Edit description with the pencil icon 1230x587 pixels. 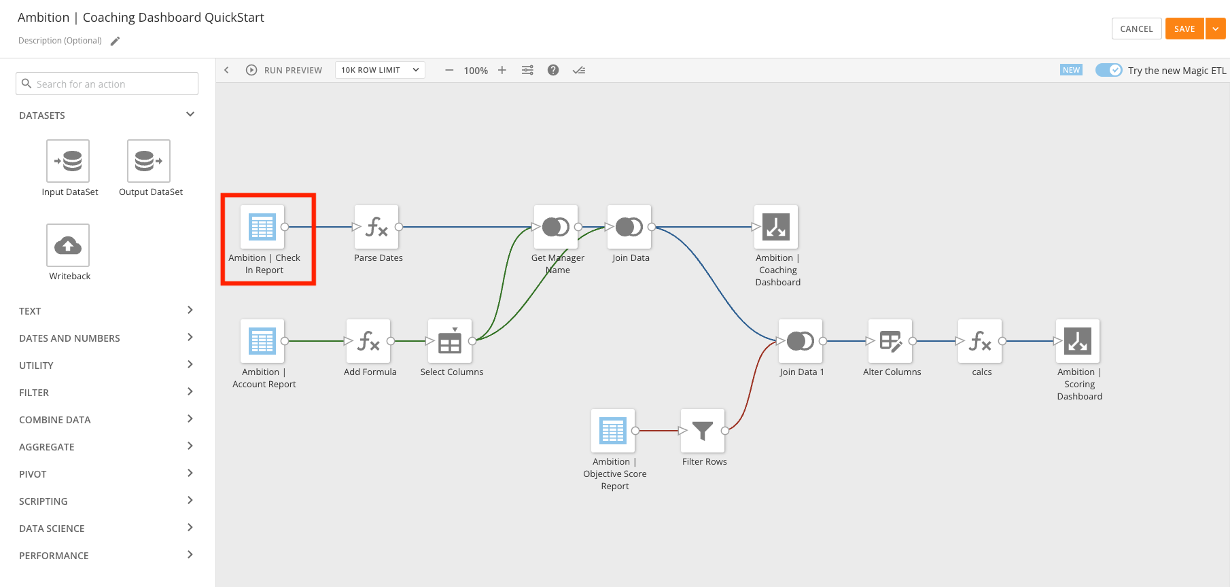116,41
